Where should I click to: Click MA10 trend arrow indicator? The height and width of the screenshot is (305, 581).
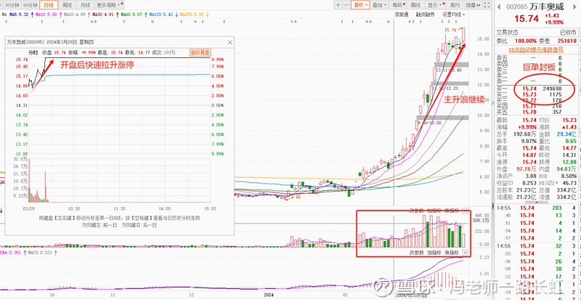[60, 15]
